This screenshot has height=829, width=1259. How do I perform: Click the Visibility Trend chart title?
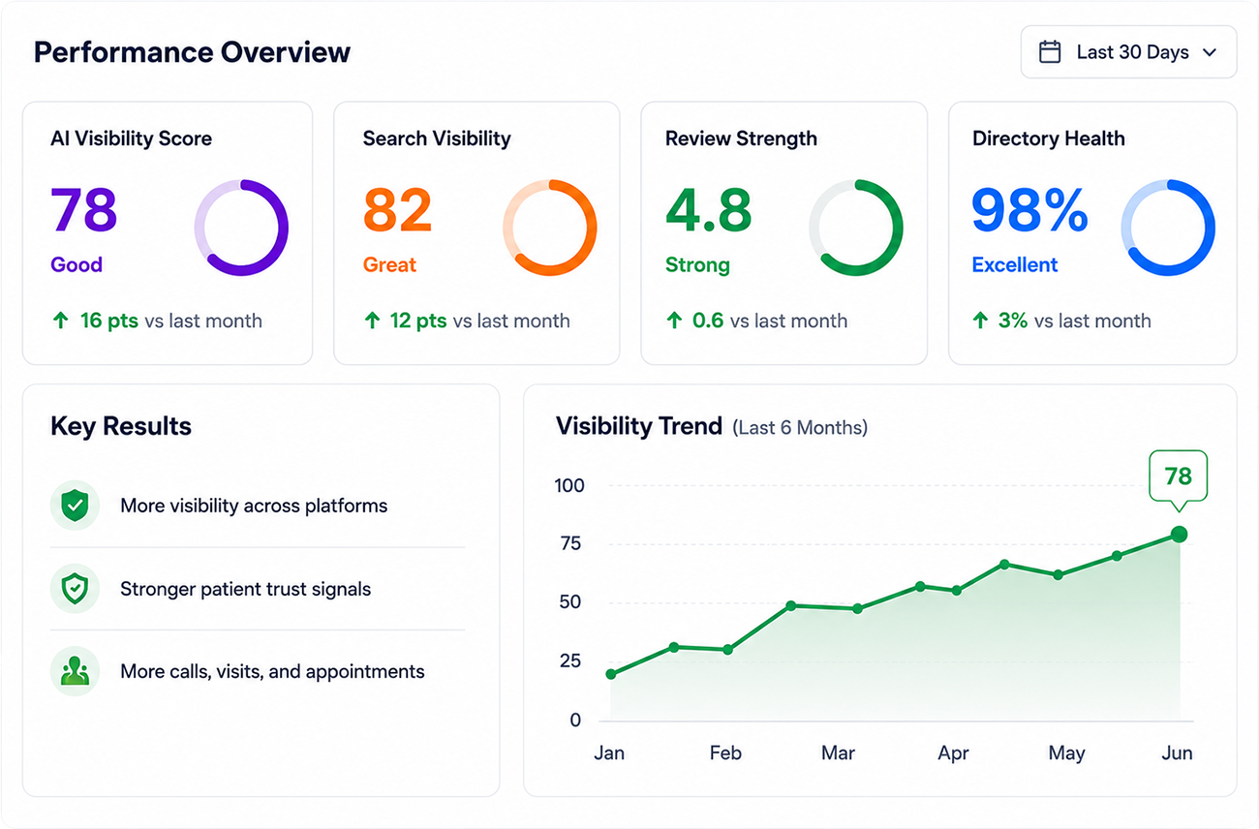[639, 426]
